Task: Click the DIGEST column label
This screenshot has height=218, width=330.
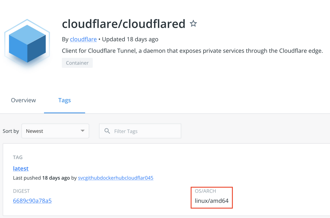Action: [21, 191]
